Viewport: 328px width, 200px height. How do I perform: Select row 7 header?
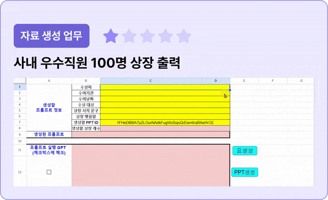20,122
